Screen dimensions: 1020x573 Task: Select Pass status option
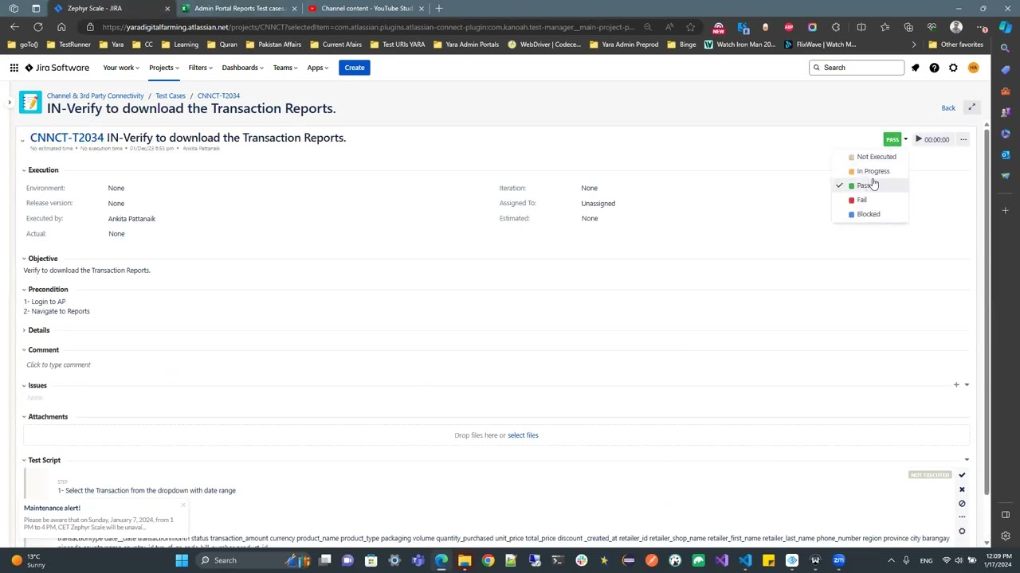coord(870,185)
